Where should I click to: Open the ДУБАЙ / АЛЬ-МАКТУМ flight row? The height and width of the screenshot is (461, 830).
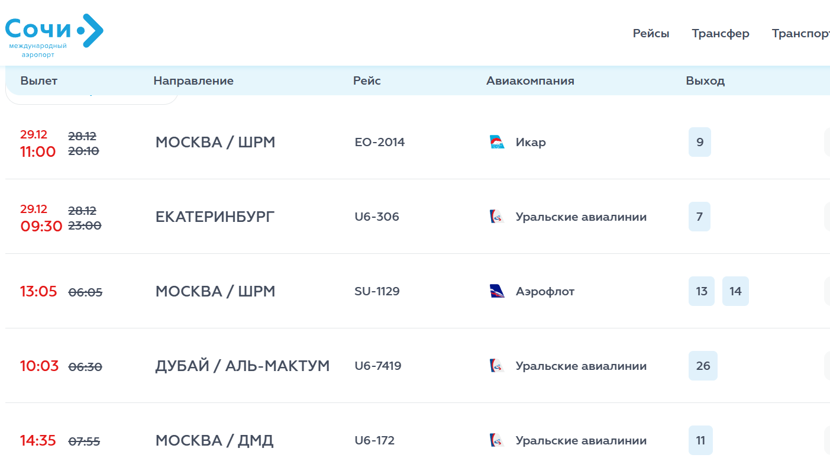point(242,366)
